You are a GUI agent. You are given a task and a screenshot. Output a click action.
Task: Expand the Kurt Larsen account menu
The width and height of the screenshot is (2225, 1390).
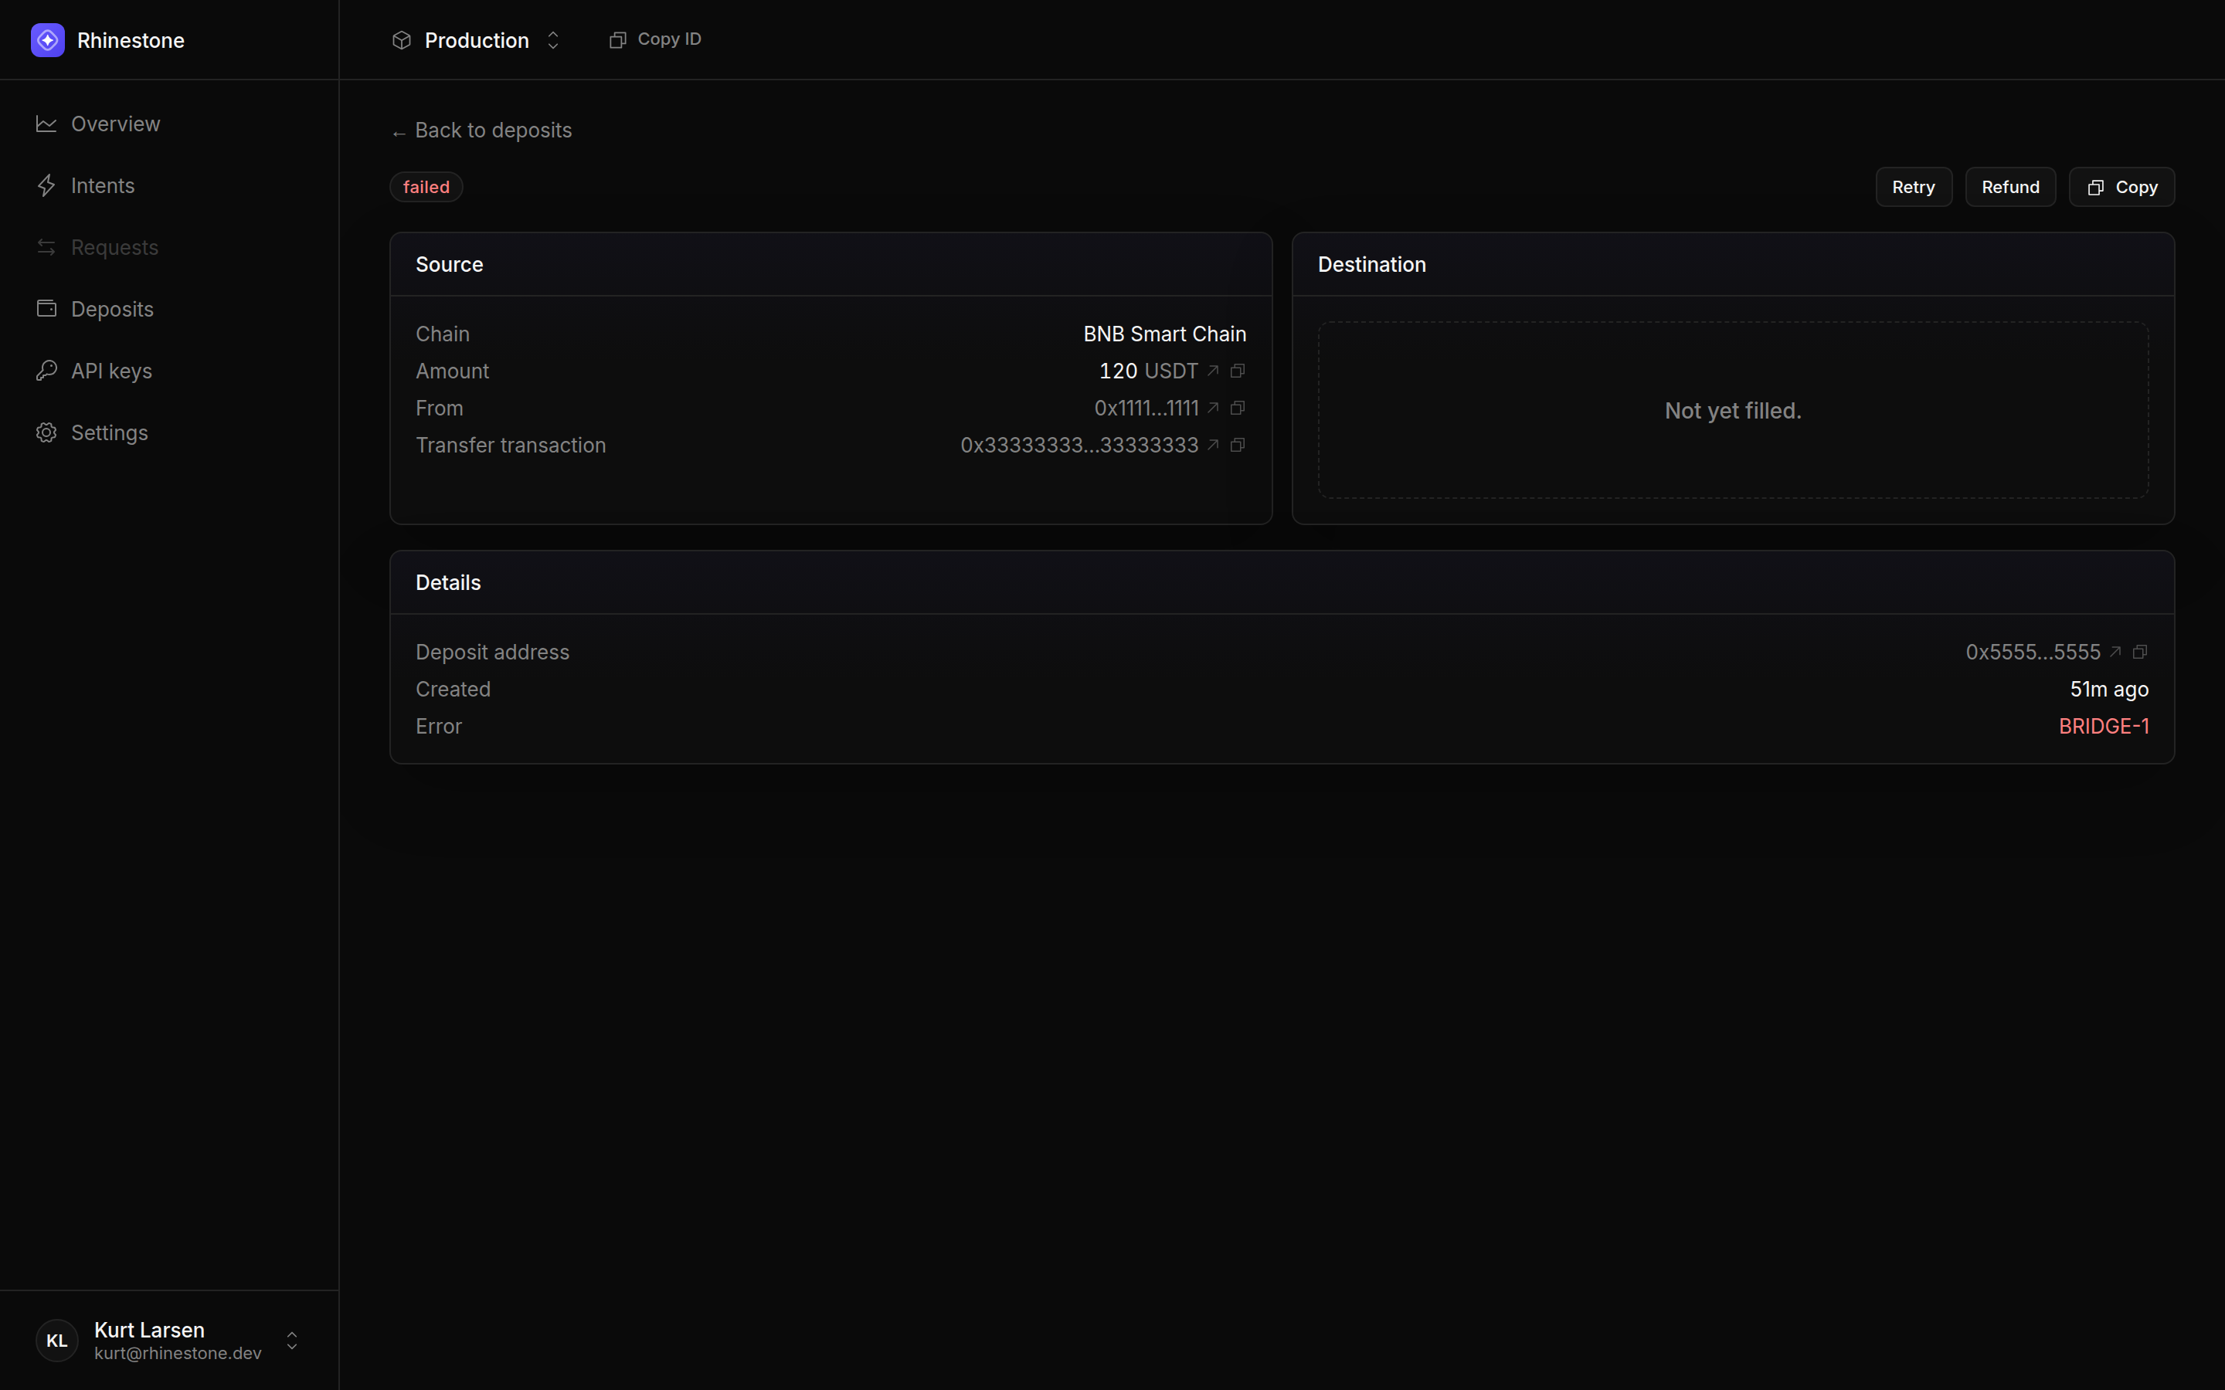(x=291, y=1341)
